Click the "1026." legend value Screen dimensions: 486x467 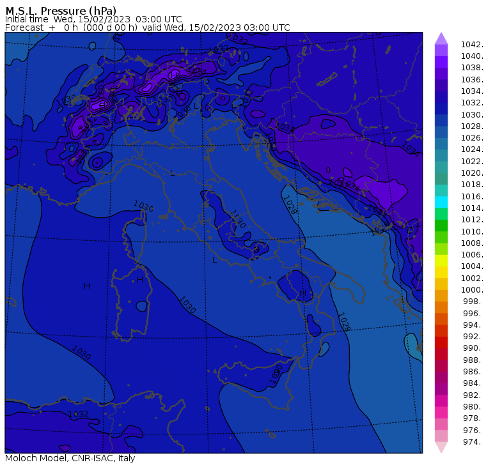coord(472,137)
